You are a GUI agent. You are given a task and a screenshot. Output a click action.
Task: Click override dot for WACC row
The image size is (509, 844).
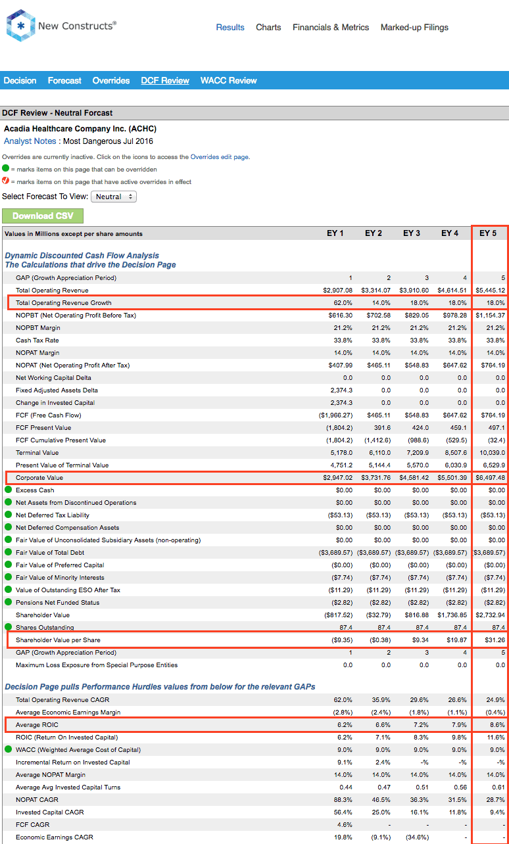[x=8, y=749]
